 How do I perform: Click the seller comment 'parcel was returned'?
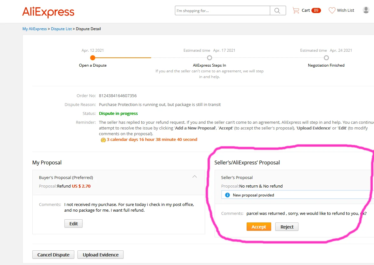[306, 213]
